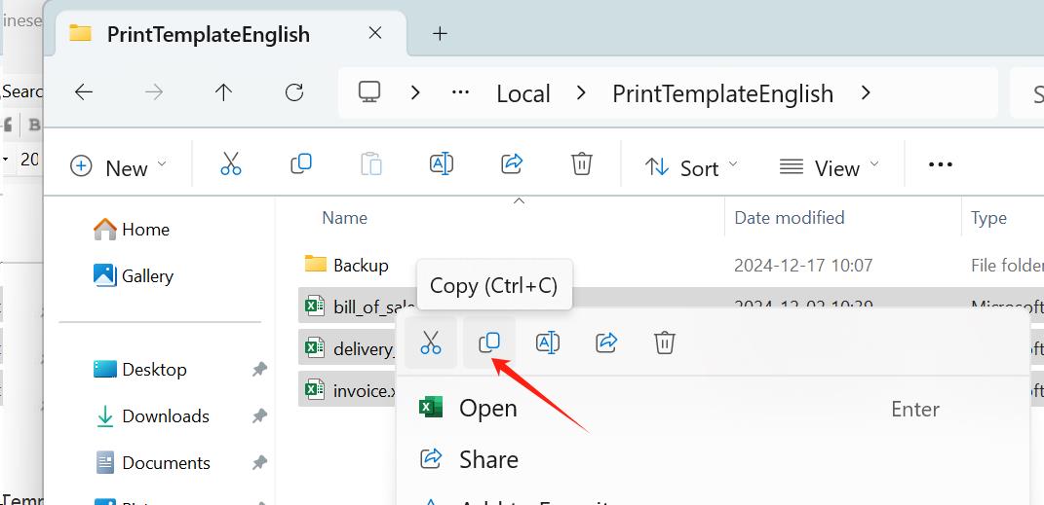This screenshot has width=1044, height=505.
Task: Click Local in the address breadcrumb
Action: click(x=523, y=93)
